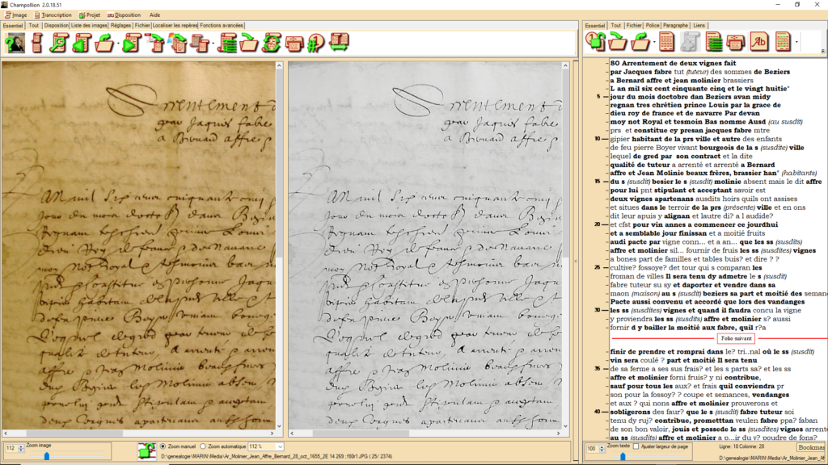Switch to Fichier tab in transcription panel
The height and width of the screenshot is (465, 828).
634,25
